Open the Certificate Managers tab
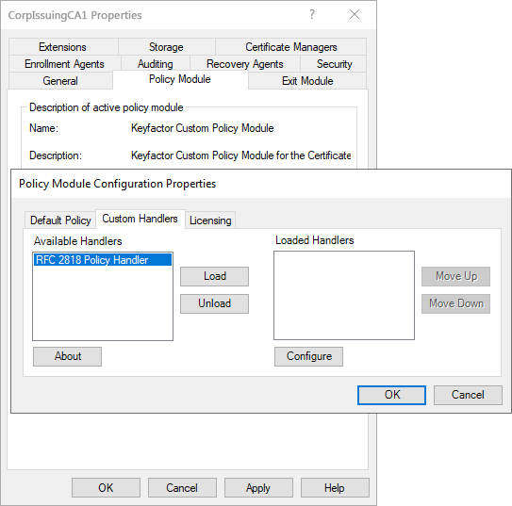 tap(291, 47)
